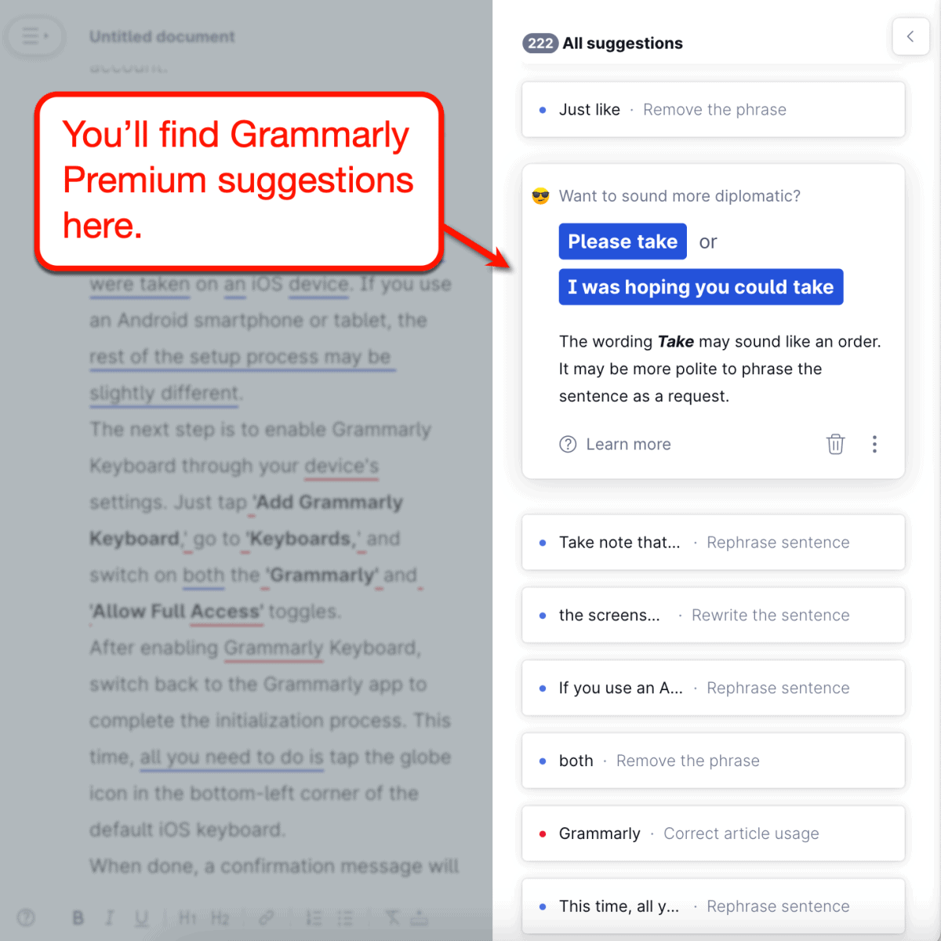Create a numbered list

[x=313, y=917]
